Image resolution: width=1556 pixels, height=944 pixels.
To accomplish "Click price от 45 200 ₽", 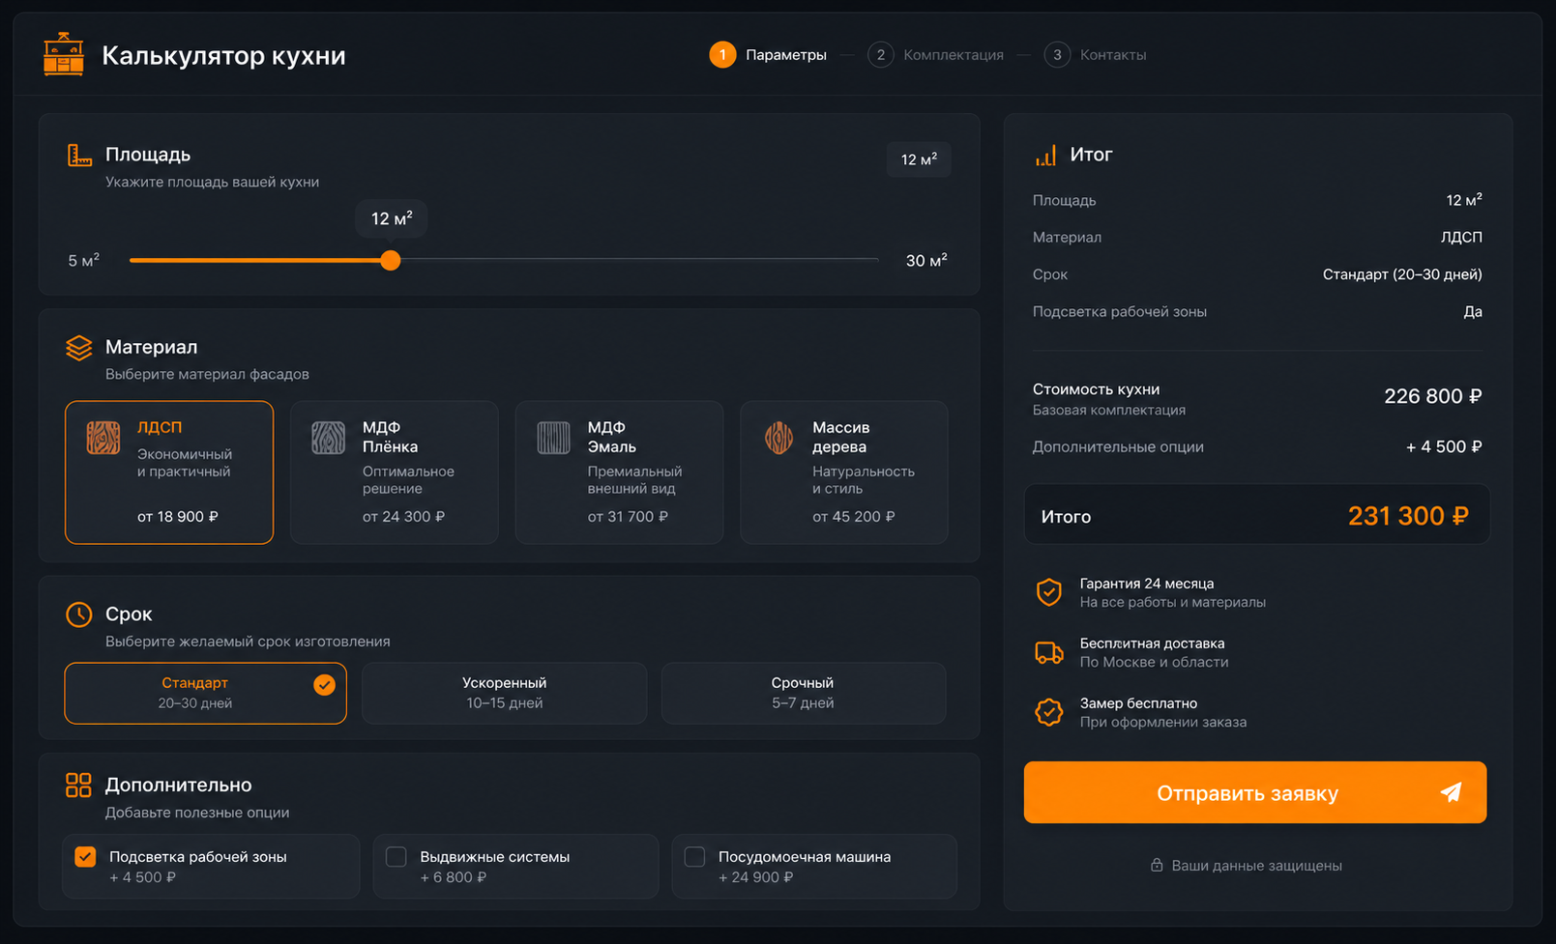I will click(854, 517).
